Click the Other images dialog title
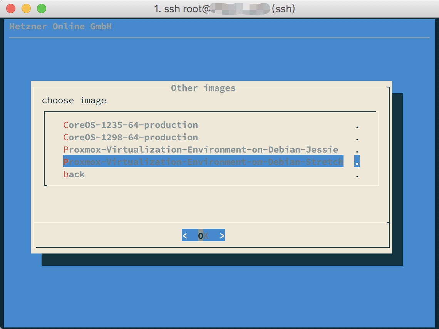The height and width of the screenshot is (329, 439). [x=203, y=88]
